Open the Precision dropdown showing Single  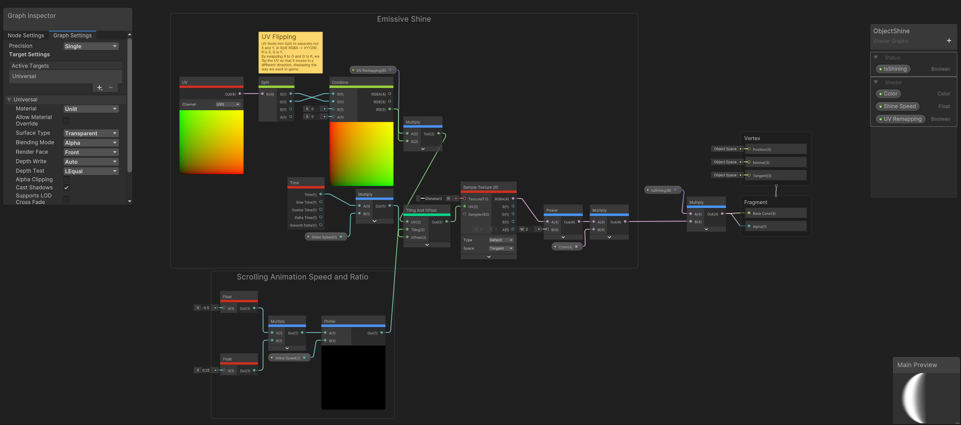point(91,46)
